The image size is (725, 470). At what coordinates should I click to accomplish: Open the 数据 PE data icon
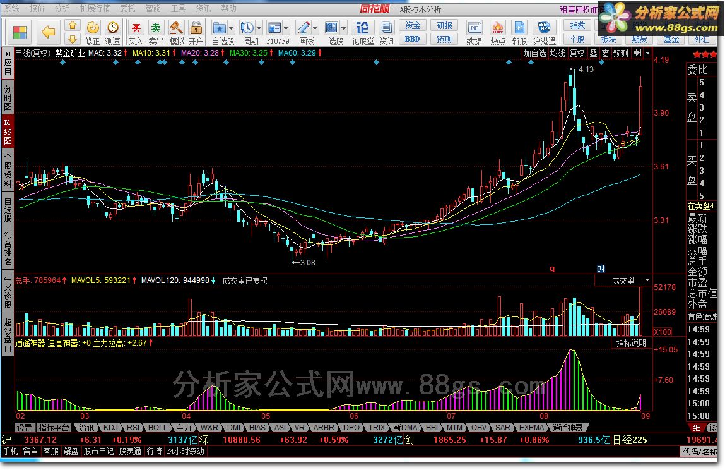point(474,28)
